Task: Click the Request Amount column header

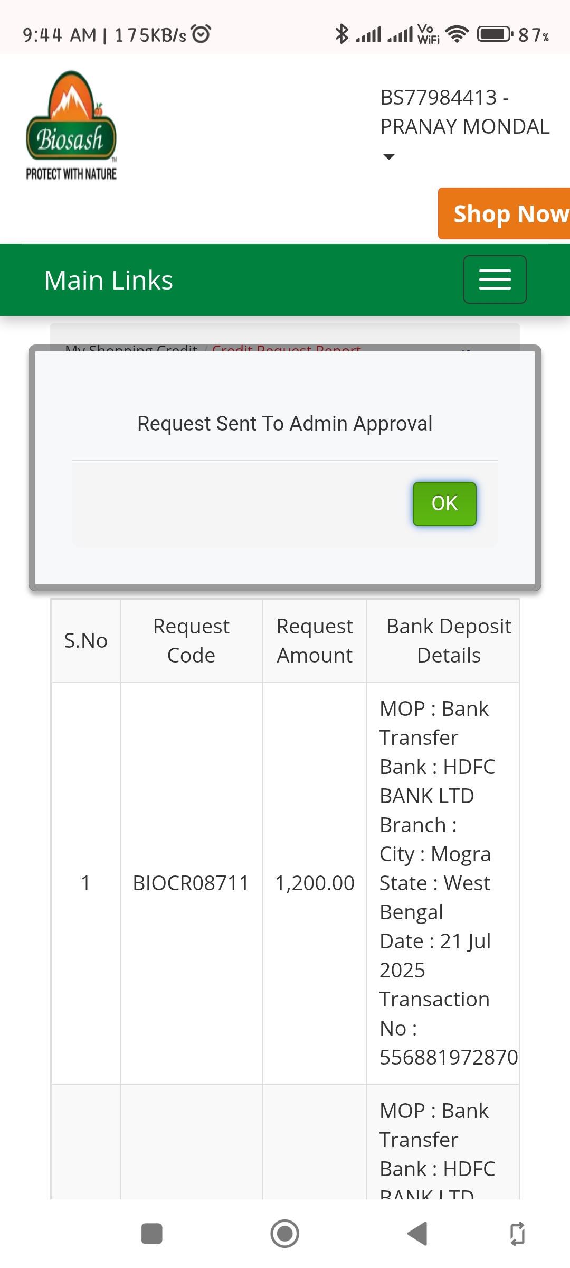Action: click(x=315, y=640)
